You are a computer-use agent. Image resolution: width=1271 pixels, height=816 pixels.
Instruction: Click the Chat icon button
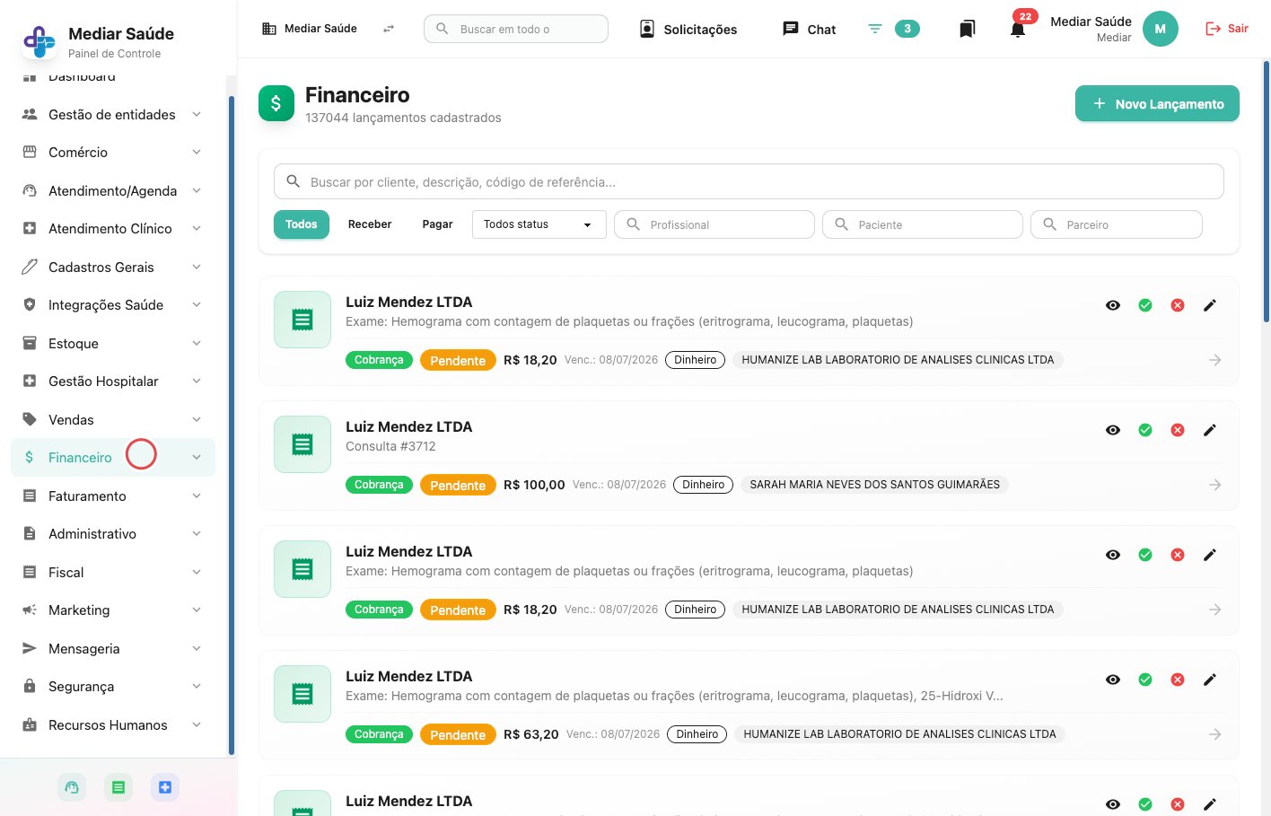pos(810,29)
